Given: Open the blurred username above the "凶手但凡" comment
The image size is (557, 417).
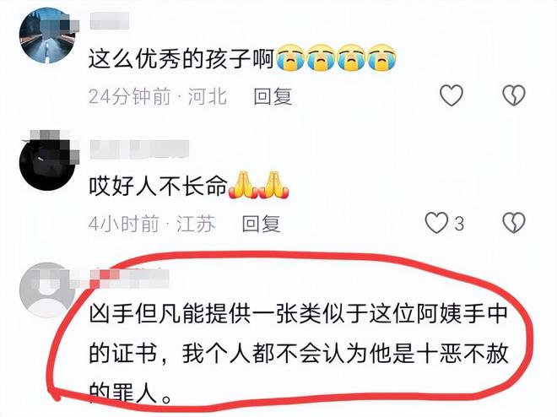Looking at the screenshot, I should 129,279.
